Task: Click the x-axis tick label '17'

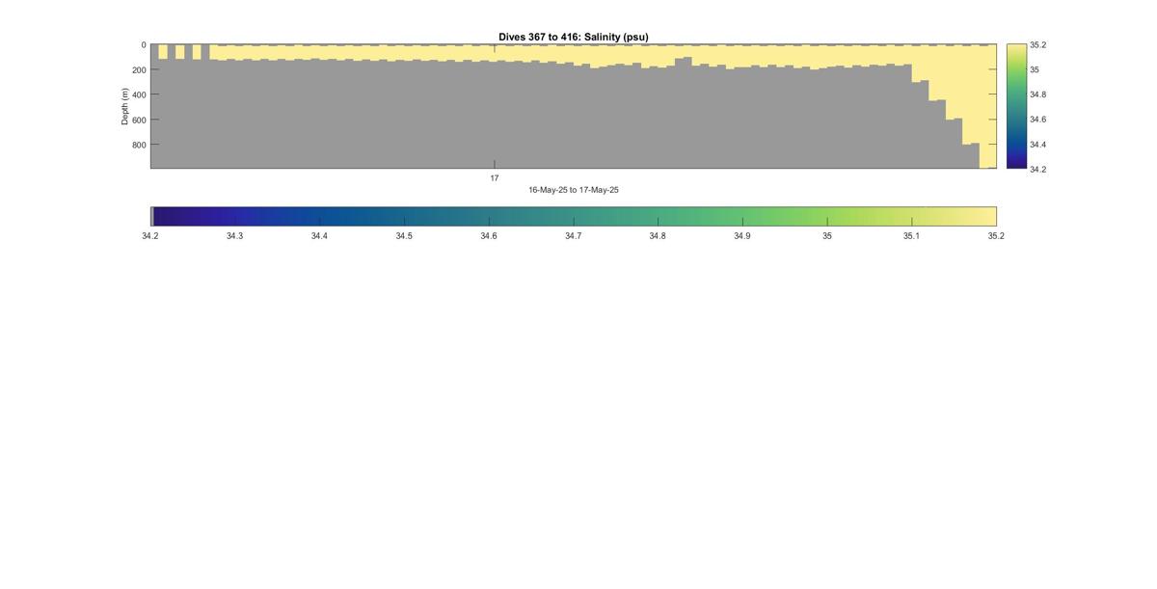Action: tap(495, 178)
